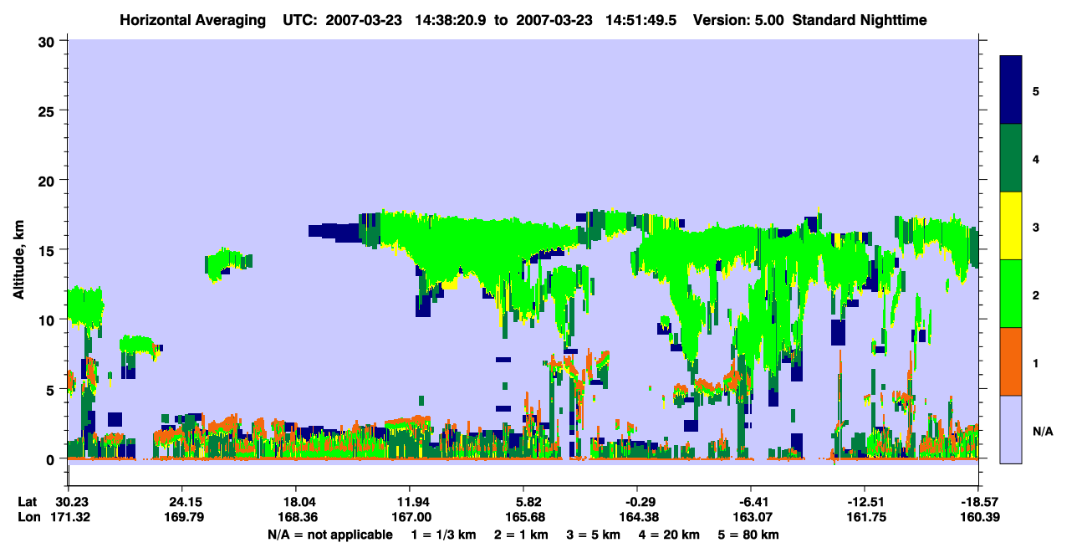Click the '2 = 1 km' legend text
This screenshot has height=558, width=1087.
[523, 535]
